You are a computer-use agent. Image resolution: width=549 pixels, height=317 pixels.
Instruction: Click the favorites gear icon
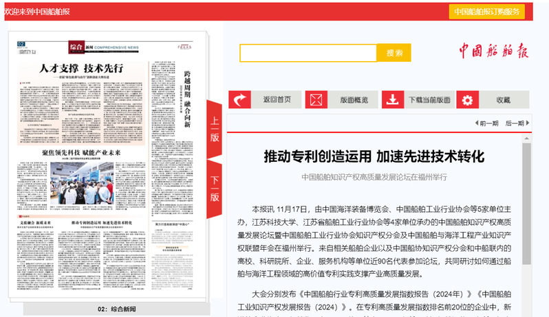point(468,100)
